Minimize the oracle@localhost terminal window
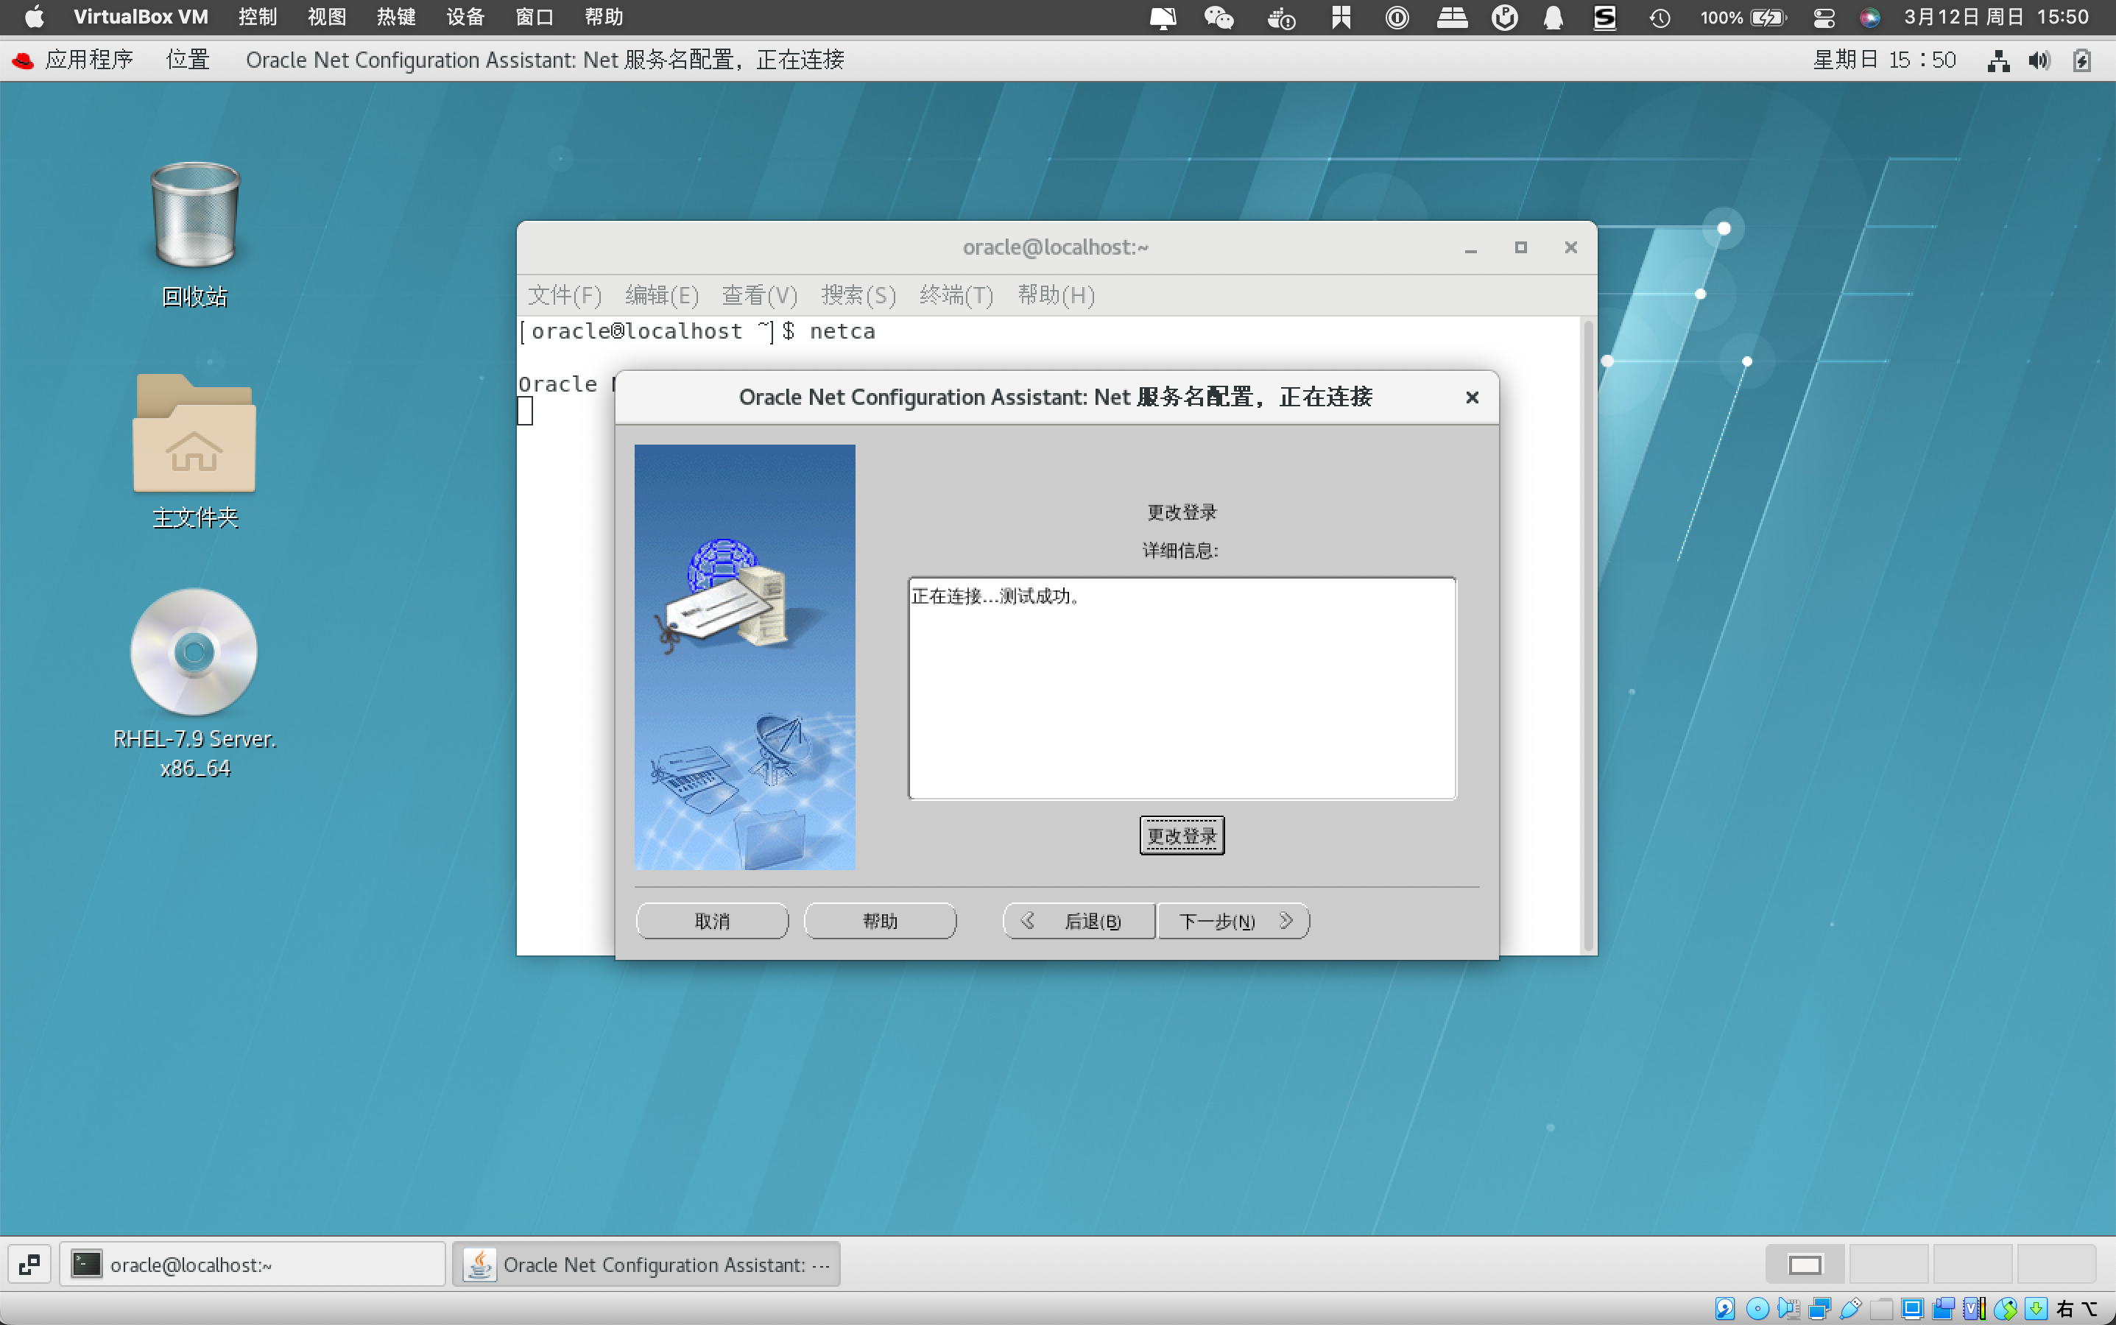 point(1471,248)
